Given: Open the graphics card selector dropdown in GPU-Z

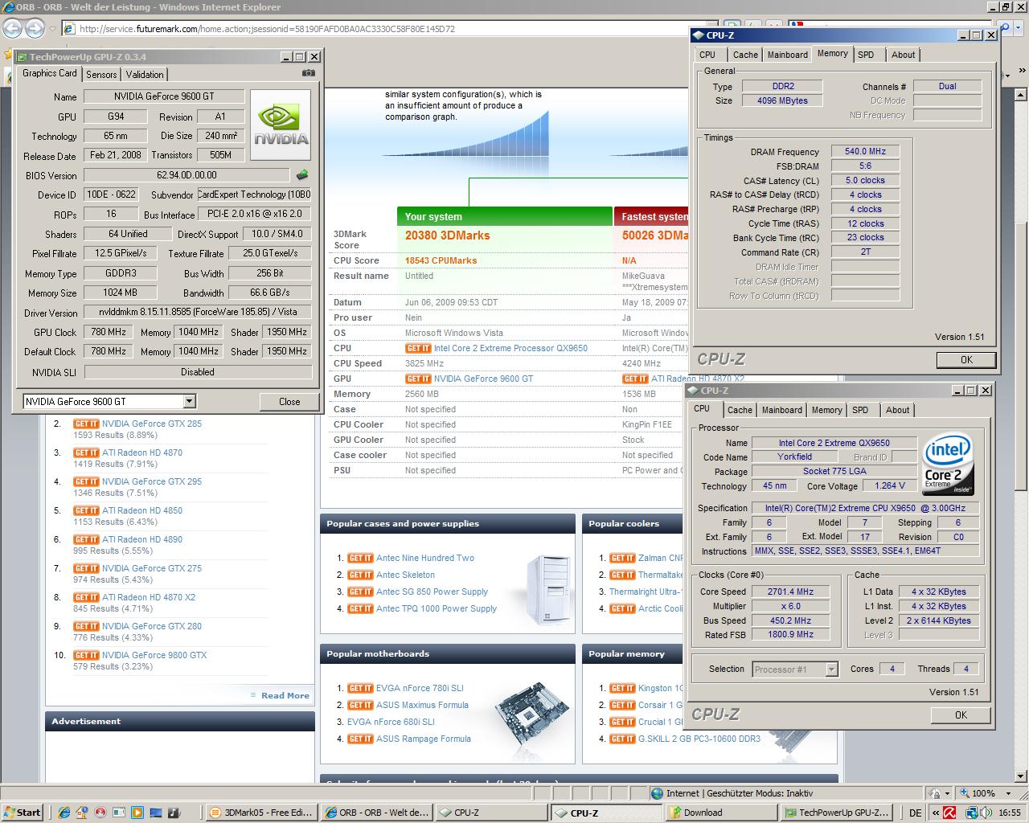Looking at the screenshot, I should click(190, 401).
